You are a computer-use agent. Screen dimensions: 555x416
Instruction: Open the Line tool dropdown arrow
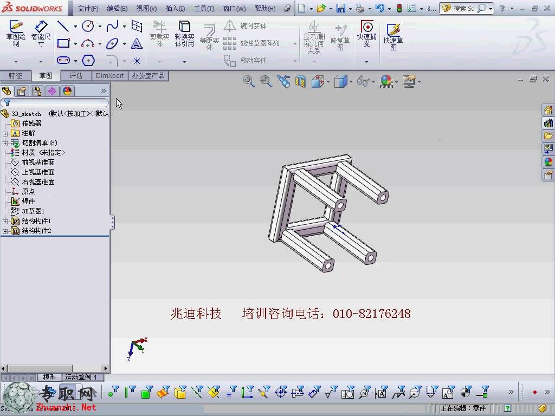[75, 26]
